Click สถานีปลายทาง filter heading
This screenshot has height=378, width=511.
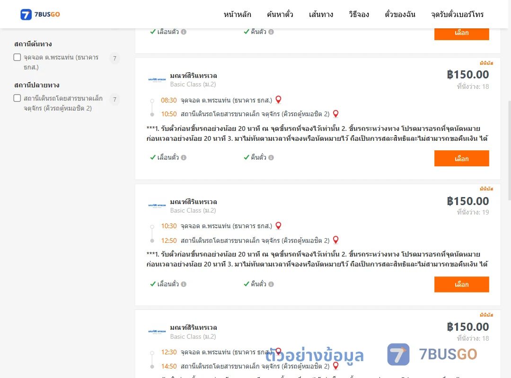(x=37, y=85)
